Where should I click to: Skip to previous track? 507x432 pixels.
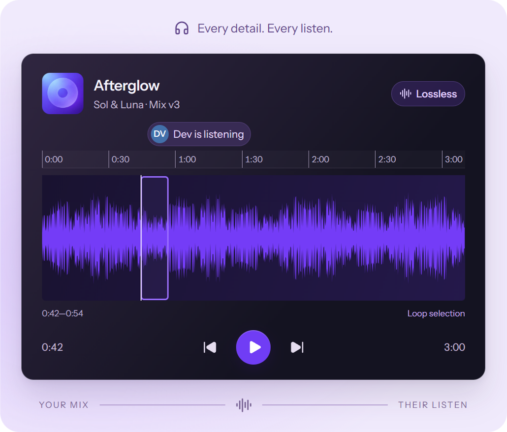pyautogui.click(x=210, y=347)
